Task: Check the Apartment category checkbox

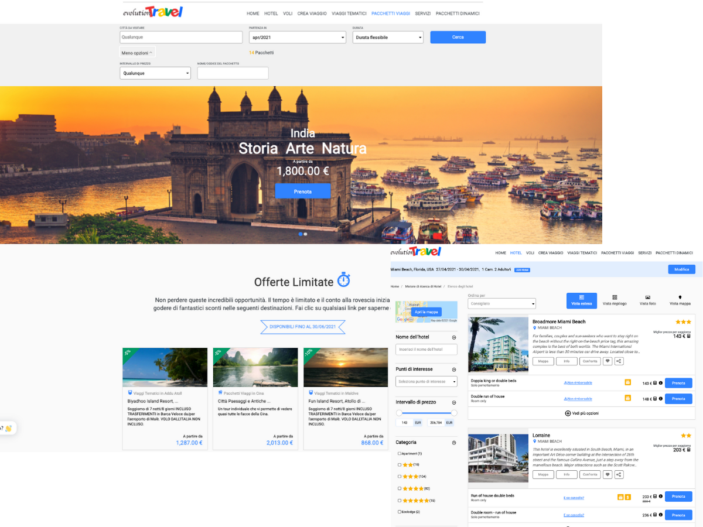Action: click(400, 454)
